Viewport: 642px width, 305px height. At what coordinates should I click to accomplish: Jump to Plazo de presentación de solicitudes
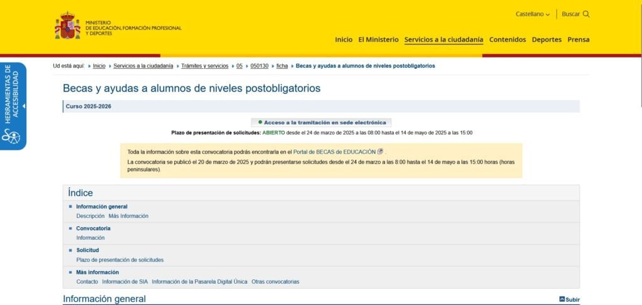(x=120, y=259)
